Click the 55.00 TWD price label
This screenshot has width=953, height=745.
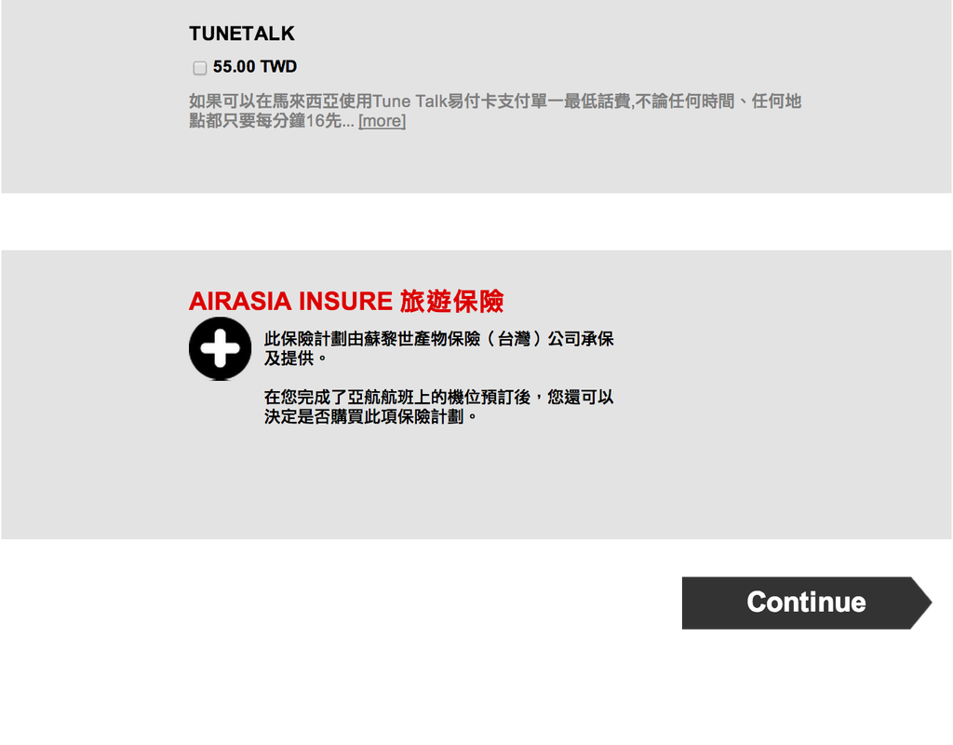pos(255,66)
